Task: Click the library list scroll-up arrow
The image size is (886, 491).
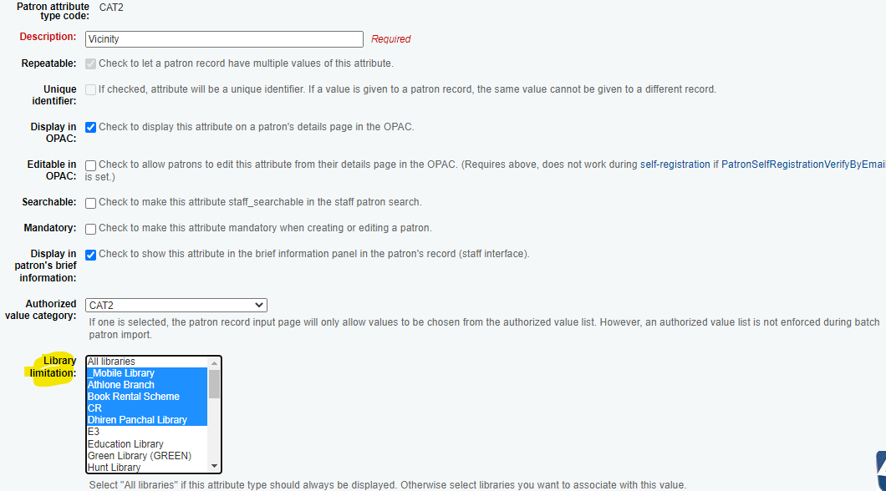Action: point(214,363)
